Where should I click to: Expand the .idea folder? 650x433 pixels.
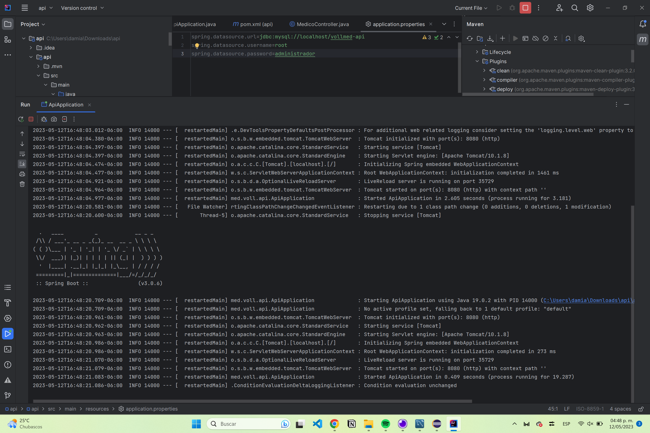click(x=31, y=48)
